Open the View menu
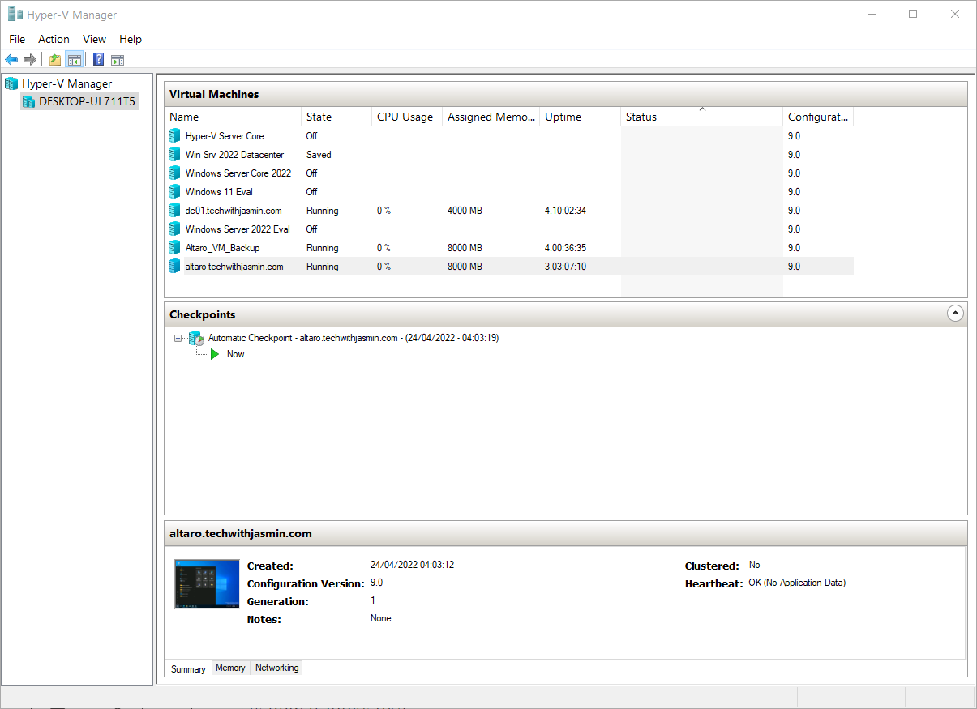The height and width of the screenshot is (709, 977). click(94, 39)
